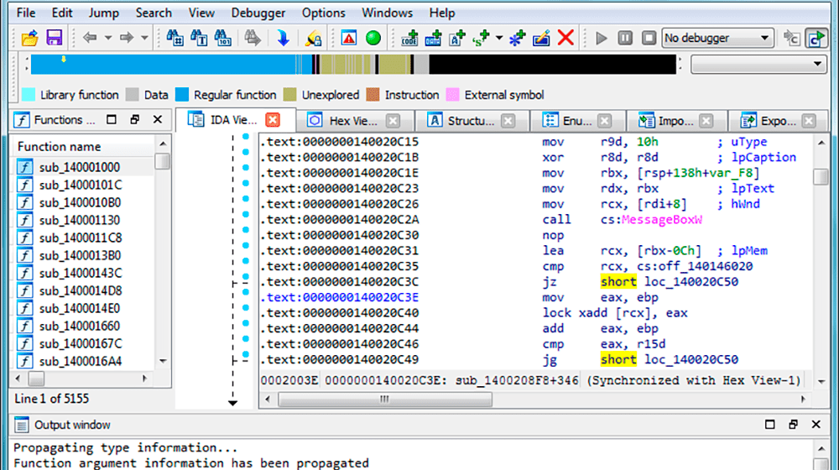Float the Functions window panel

pos(135,119)
